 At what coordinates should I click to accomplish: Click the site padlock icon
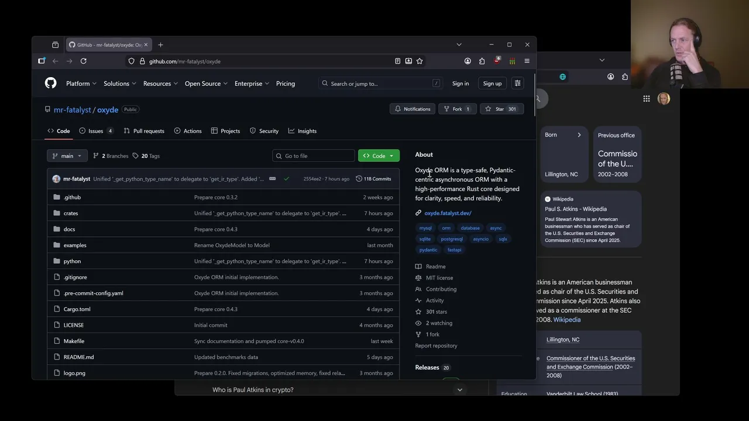142,61
